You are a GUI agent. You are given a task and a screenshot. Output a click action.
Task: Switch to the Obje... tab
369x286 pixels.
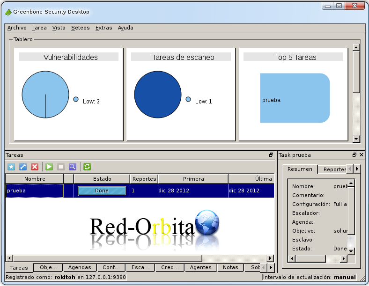point(48,267)
